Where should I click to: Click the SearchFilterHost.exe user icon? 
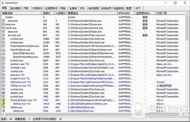[x=3, y=53]
